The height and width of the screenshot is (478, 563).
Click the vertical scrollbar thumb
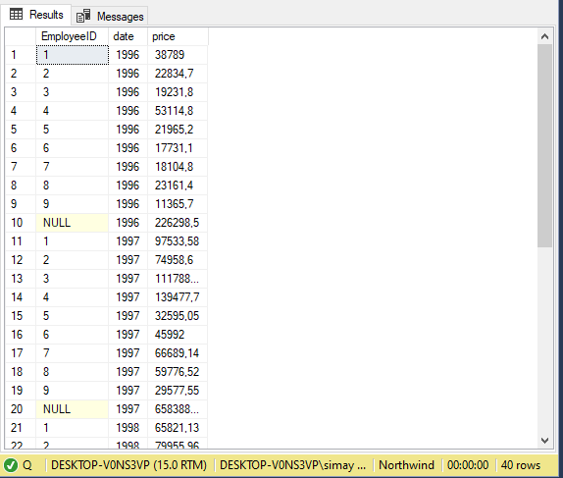544,145
